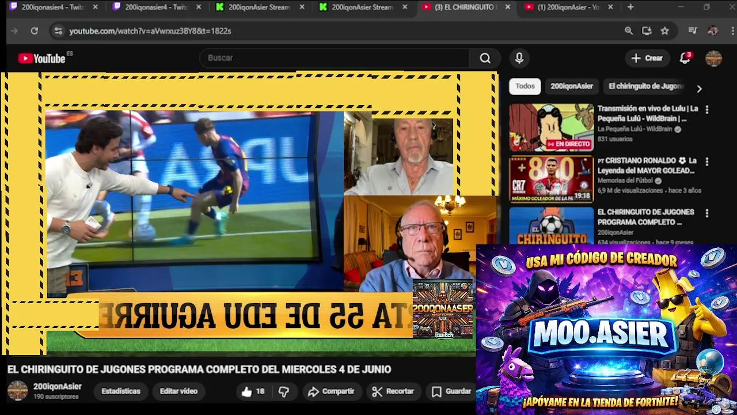Click the install app icon in address bar
Viewport: 737px width, 415px height.
click(647, 31)
